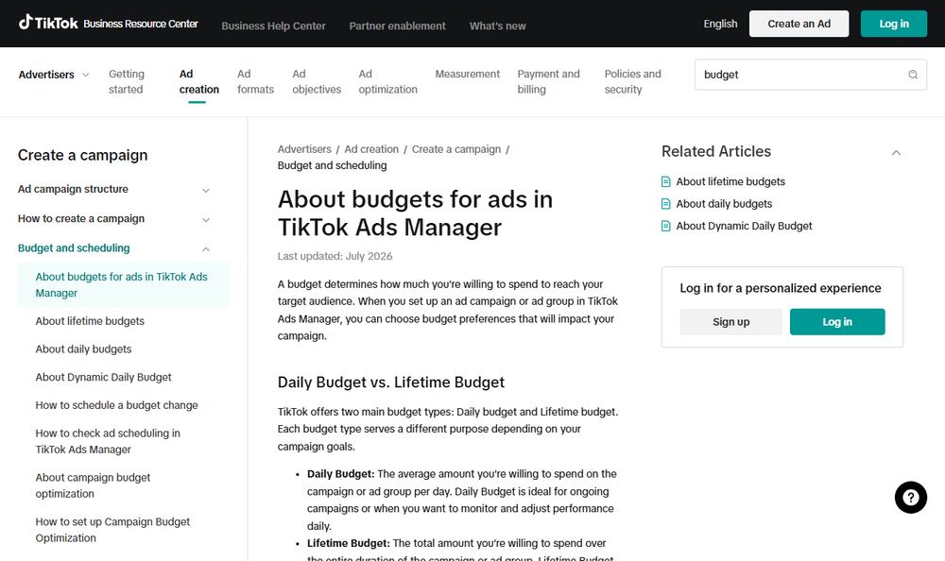Open How to schedule a budget change
Viewport: 945px width, 561px height.
[x=116, y=405]
